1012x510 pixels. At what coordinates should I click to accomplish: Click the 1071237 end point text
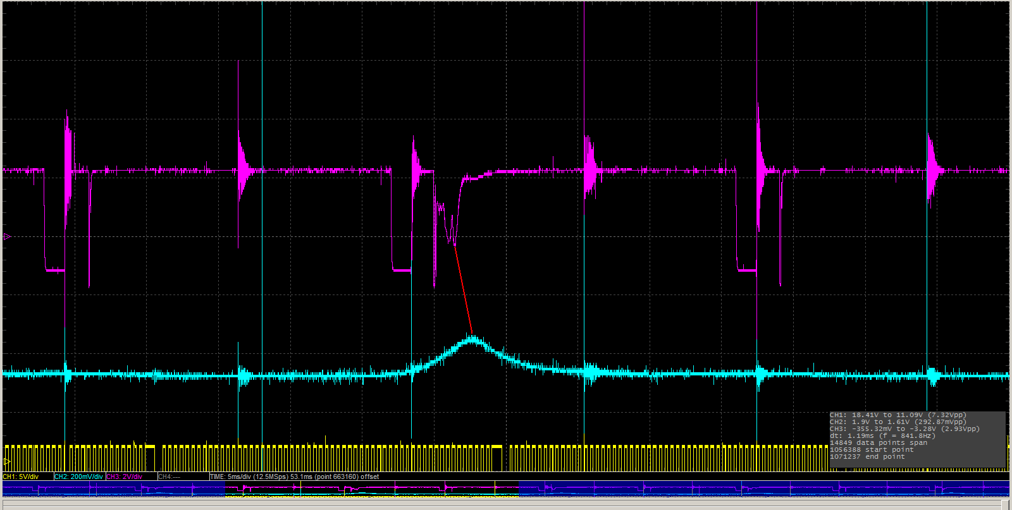pyautogui.click(x=867, y=457)
